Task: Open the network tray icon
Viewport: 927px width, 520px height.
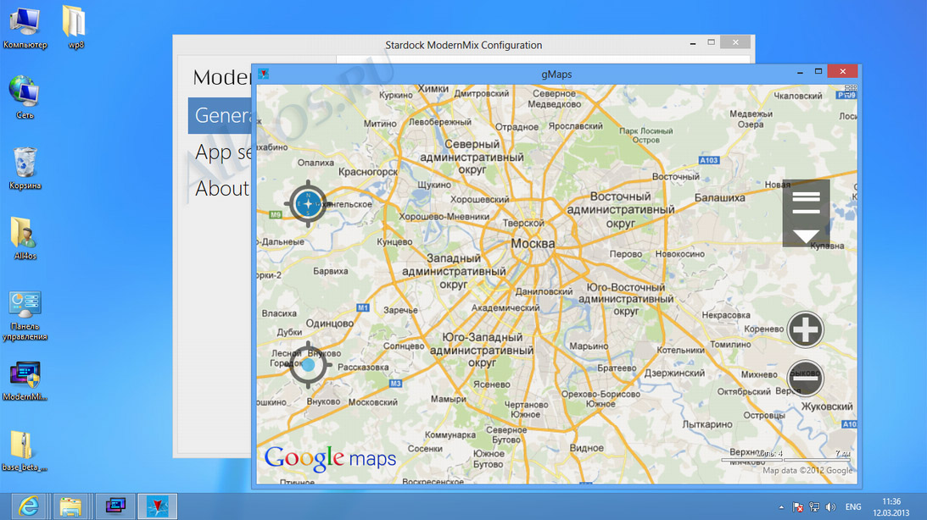Action: [x=814, y=507]
